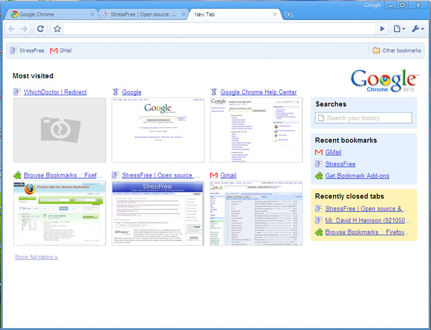
Task: Click the Search your history field
Action: (363, 118)
